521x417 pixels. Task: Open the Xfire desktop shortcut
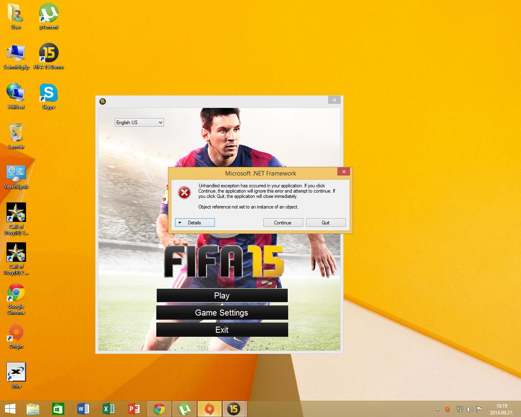tap(16, 375)
